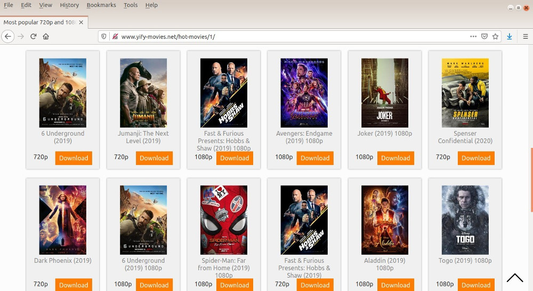Go to the browser Home page
The height and width of the screenshot is (291, 533).
(46, 36)
